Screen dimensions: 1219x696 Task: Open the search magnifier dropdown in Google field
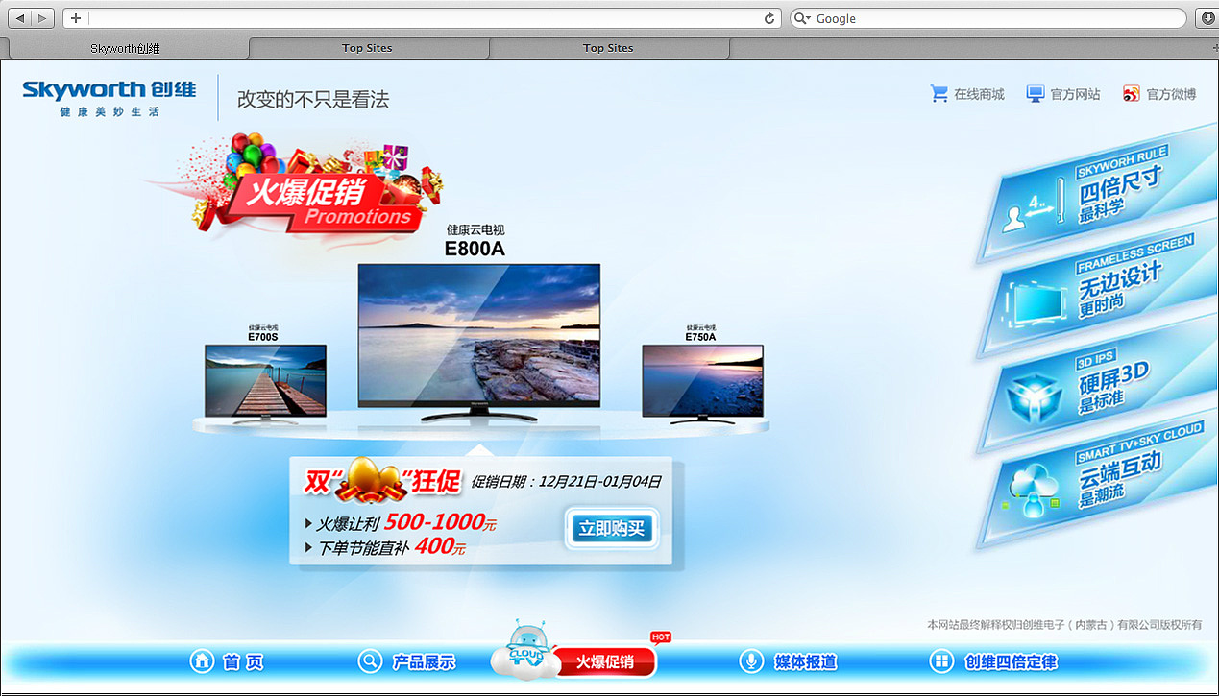pyautogui.click(x=803, y=18)
